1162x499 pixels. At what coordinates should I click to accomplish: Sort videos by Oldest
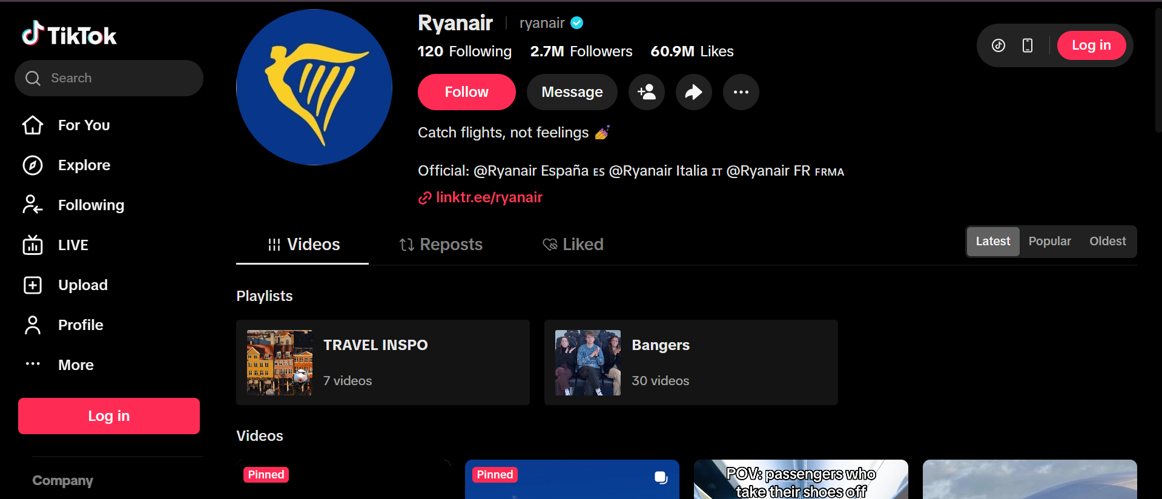click(x=1108, y=242)
